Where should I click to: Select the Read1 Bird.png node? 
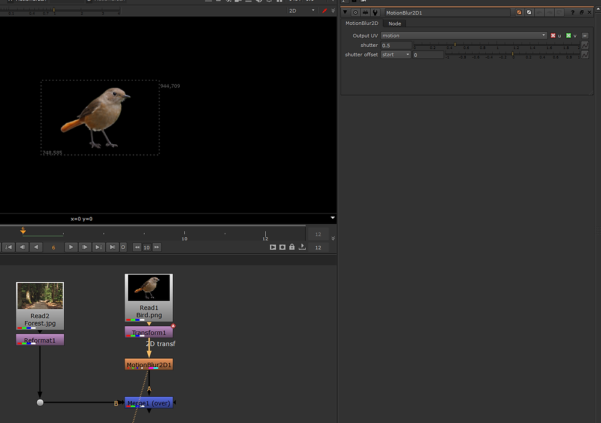click(148, 297)
